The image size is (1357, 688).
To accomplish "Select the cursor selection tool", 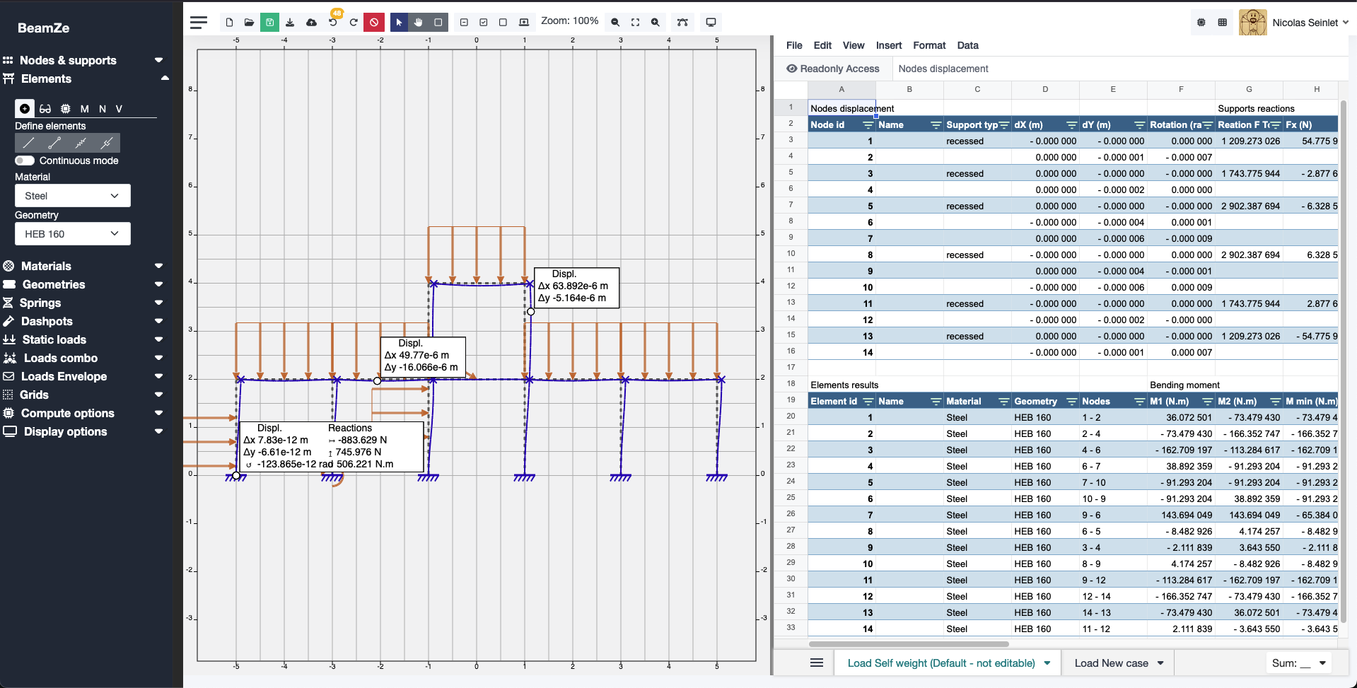I will (x=399, y=22).
